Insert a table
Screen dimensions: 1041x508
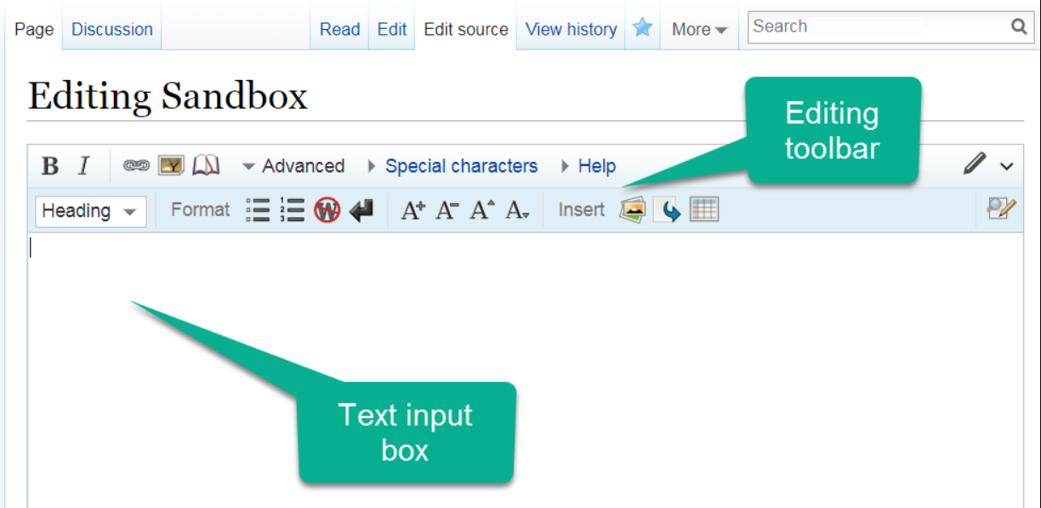click(704, 209)
